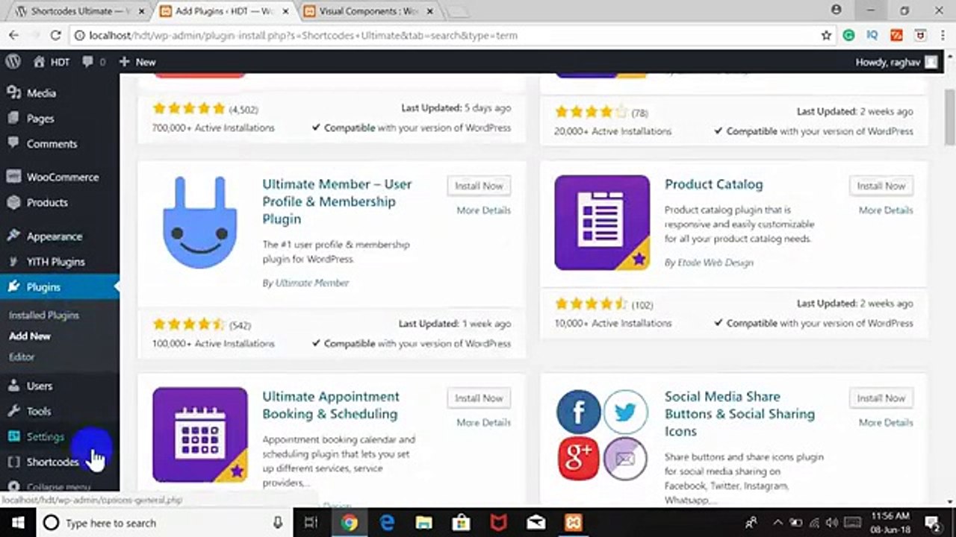Bookmark this page with the star icon

tap(826, 35)
